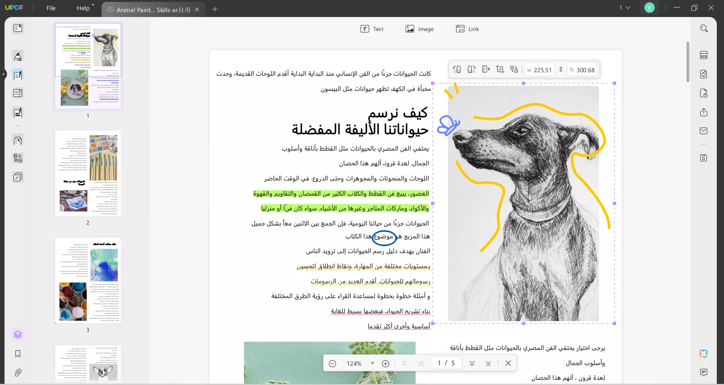Toggle the width-height aspect ratio lock
724x385 pixels.
pos(561,70)
